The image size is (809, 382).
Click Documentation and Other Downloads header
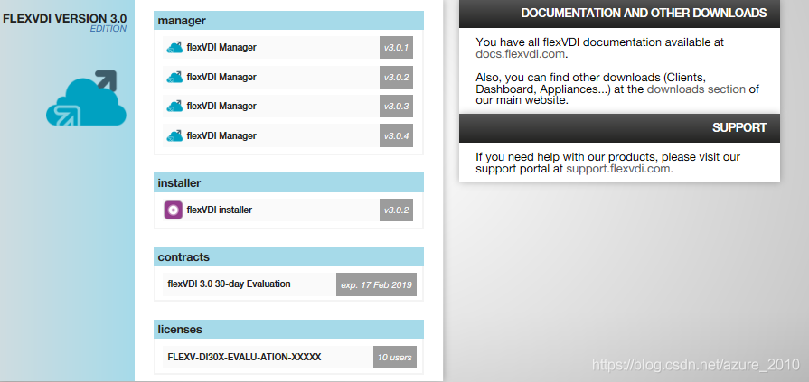tap(619, 14)
